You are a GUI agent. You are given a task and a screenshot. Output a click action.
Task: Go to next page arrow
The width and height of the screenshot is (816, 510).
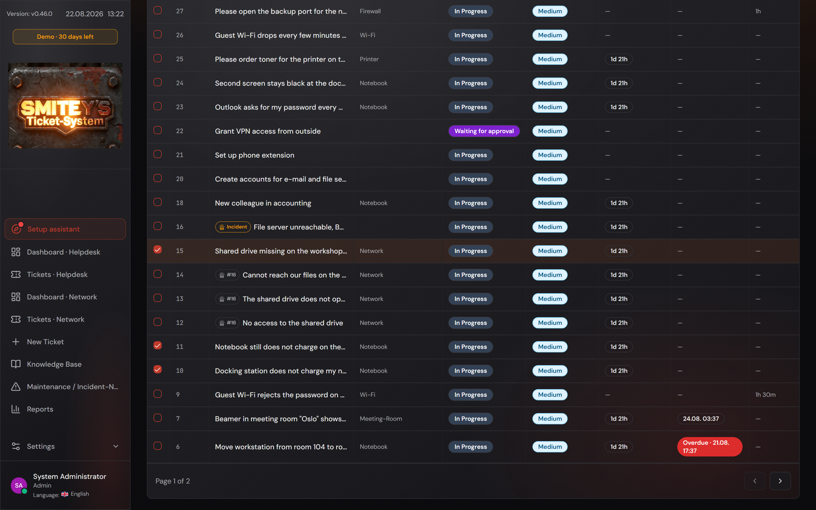click(x=780, y=481)
